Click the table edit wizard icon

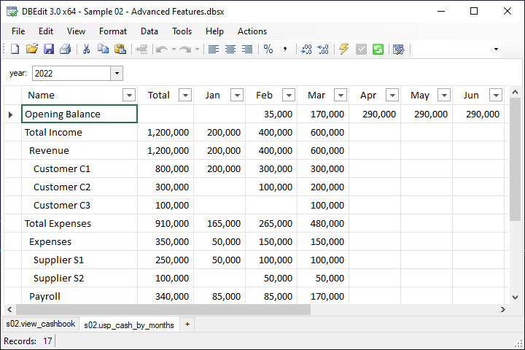tap(398, 50)
